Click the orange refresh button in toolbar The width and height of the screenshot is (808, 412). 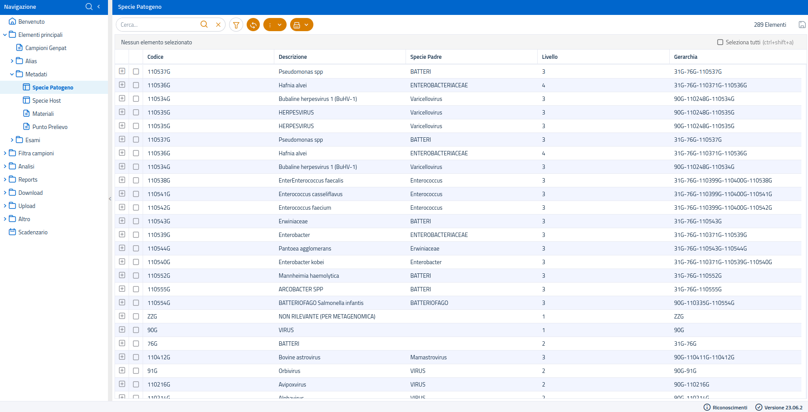click(x=253, y=25)
